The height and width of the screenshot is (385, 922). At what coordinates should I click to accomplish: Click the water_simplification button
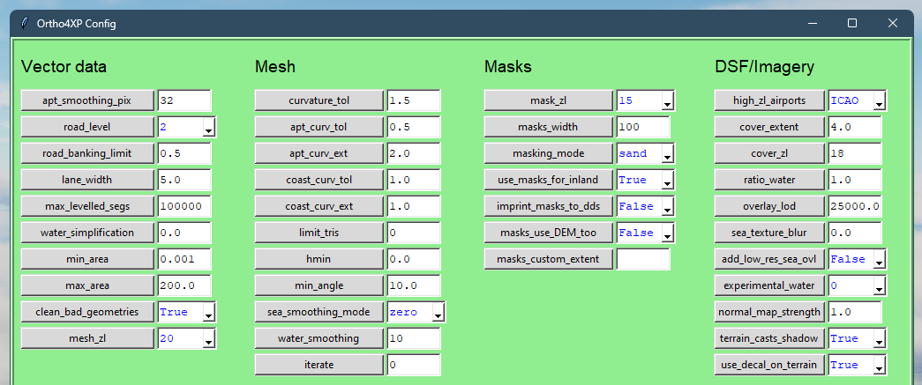87,233
